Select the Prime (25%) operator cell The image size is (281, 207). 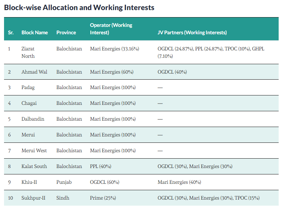click(x=102, y=198)
